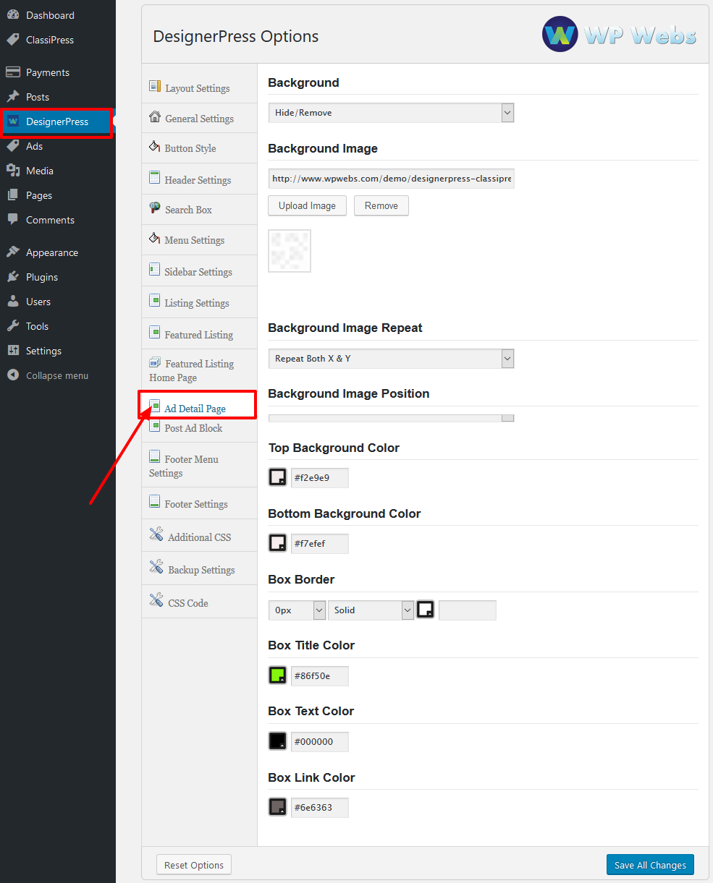Click the Payments card icon
Screen dimensions: 713x883
click(x=12, y=72)
